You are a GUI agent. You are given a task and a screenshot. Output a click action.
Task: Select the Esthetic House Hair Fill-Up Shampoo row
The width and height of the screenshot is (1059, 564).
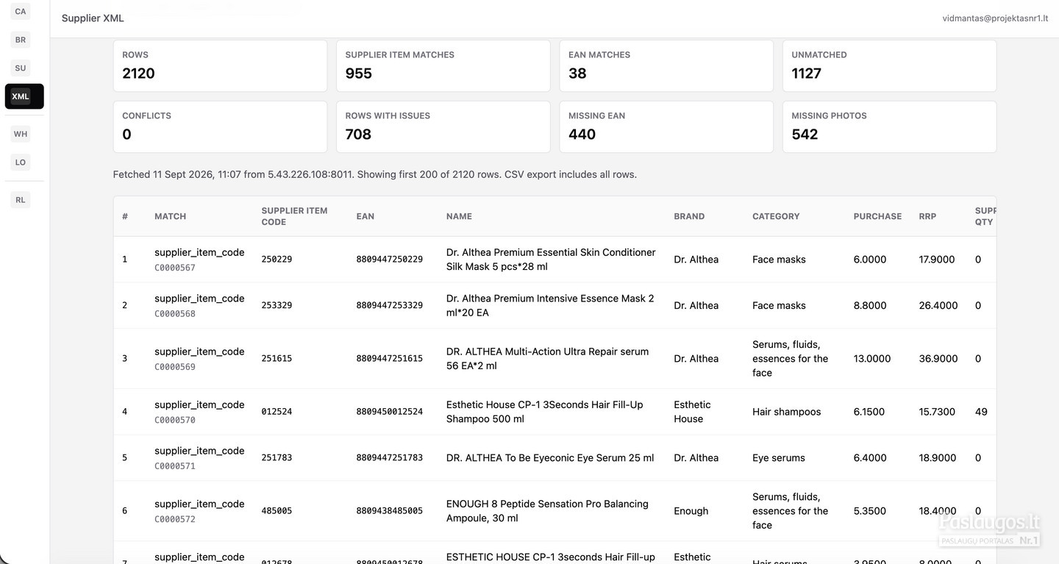555,412
